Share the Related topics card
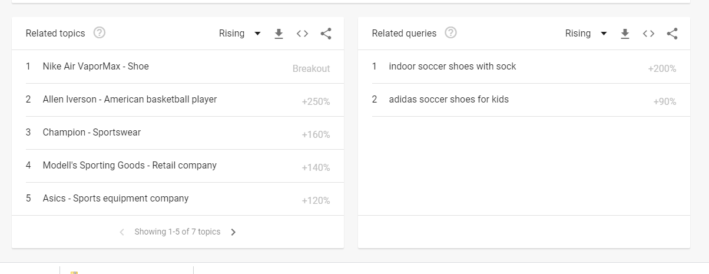 tap(326, 34)
